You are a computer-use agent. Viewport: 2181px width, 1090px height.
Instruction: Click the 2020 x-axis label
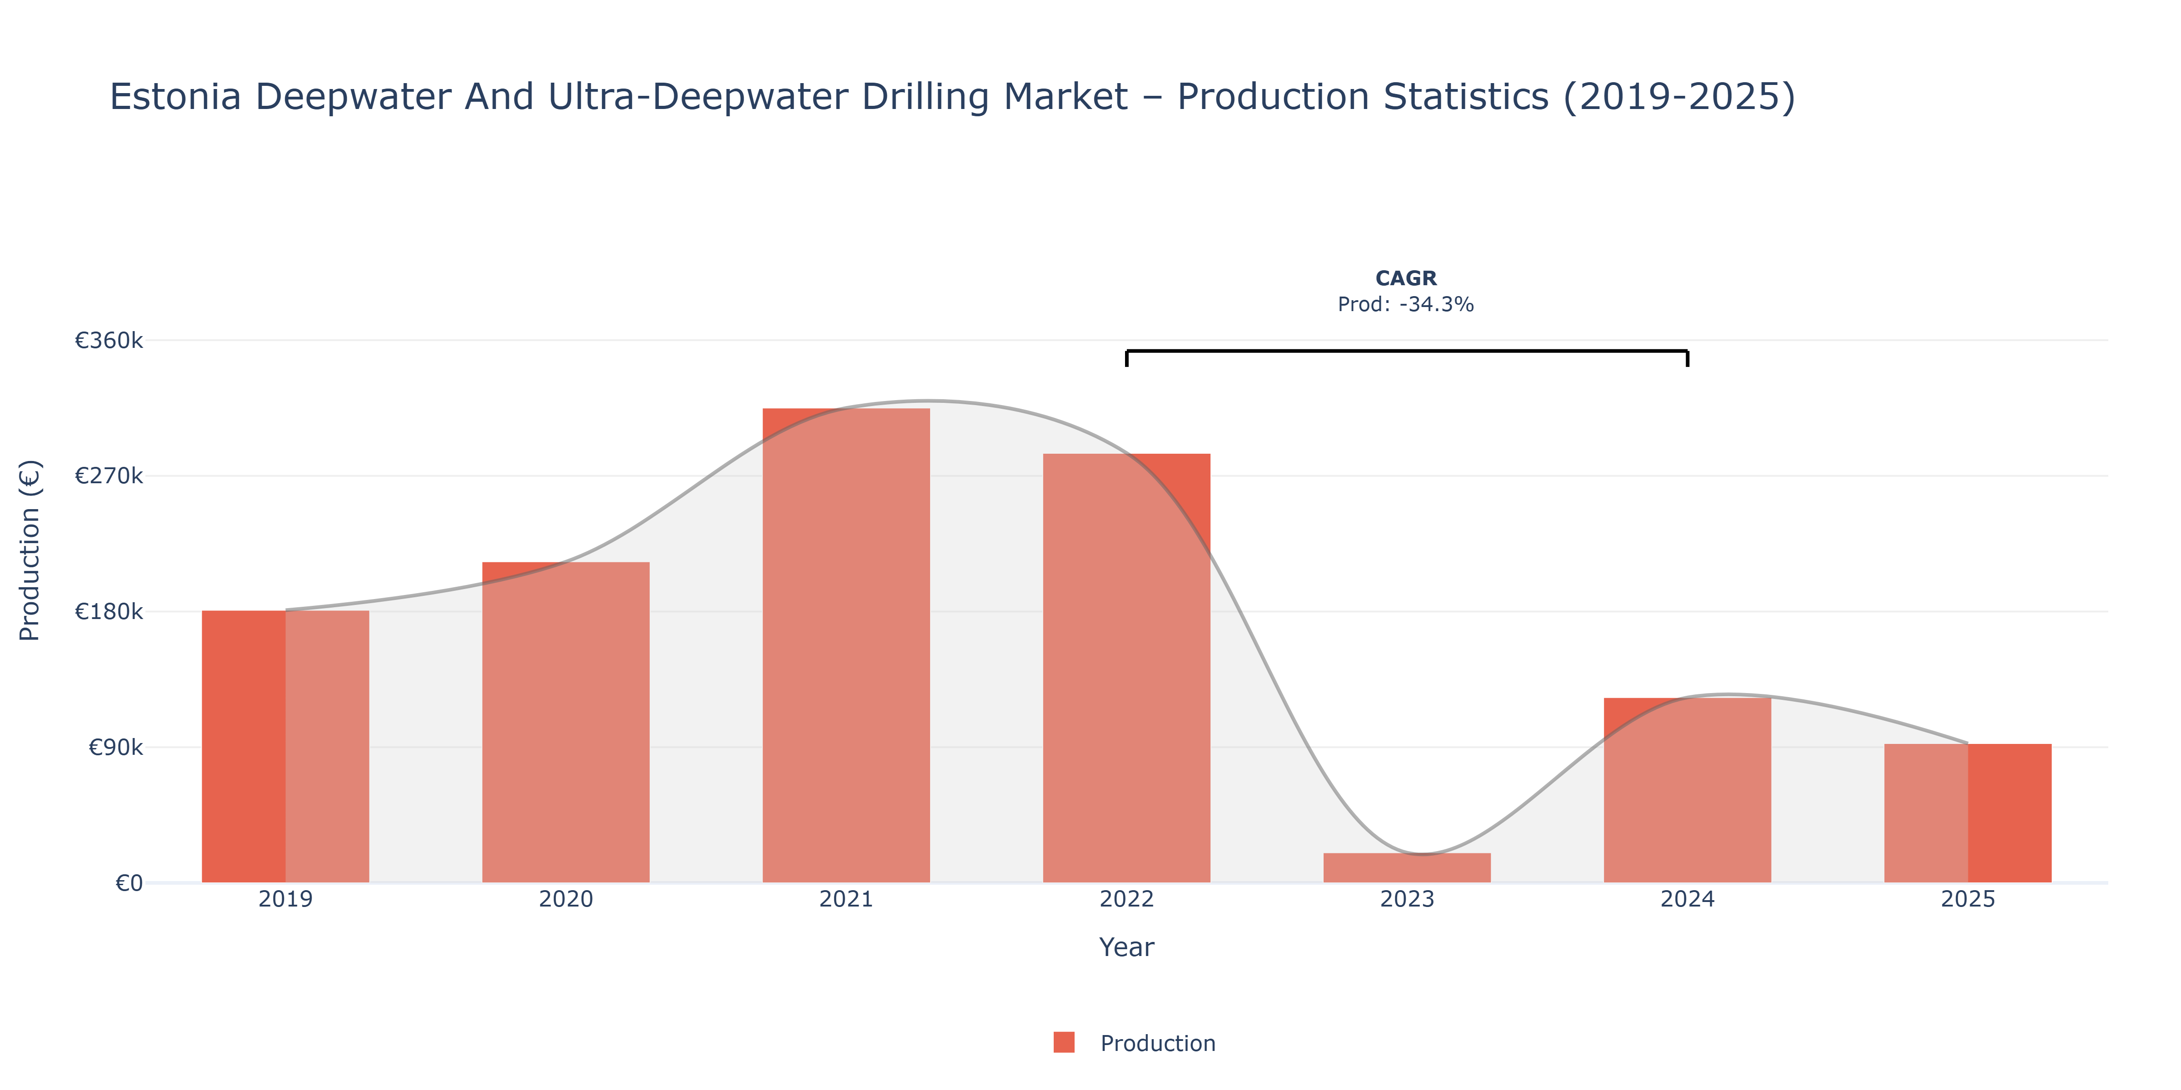point(566,900)
